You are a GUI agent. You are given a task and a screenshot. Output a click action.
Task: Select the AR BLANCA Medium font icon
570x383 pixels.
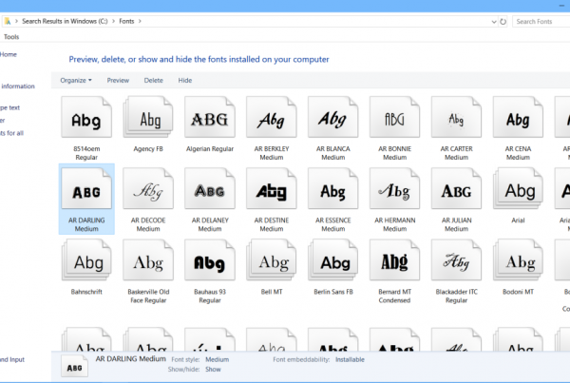point(333,117)
